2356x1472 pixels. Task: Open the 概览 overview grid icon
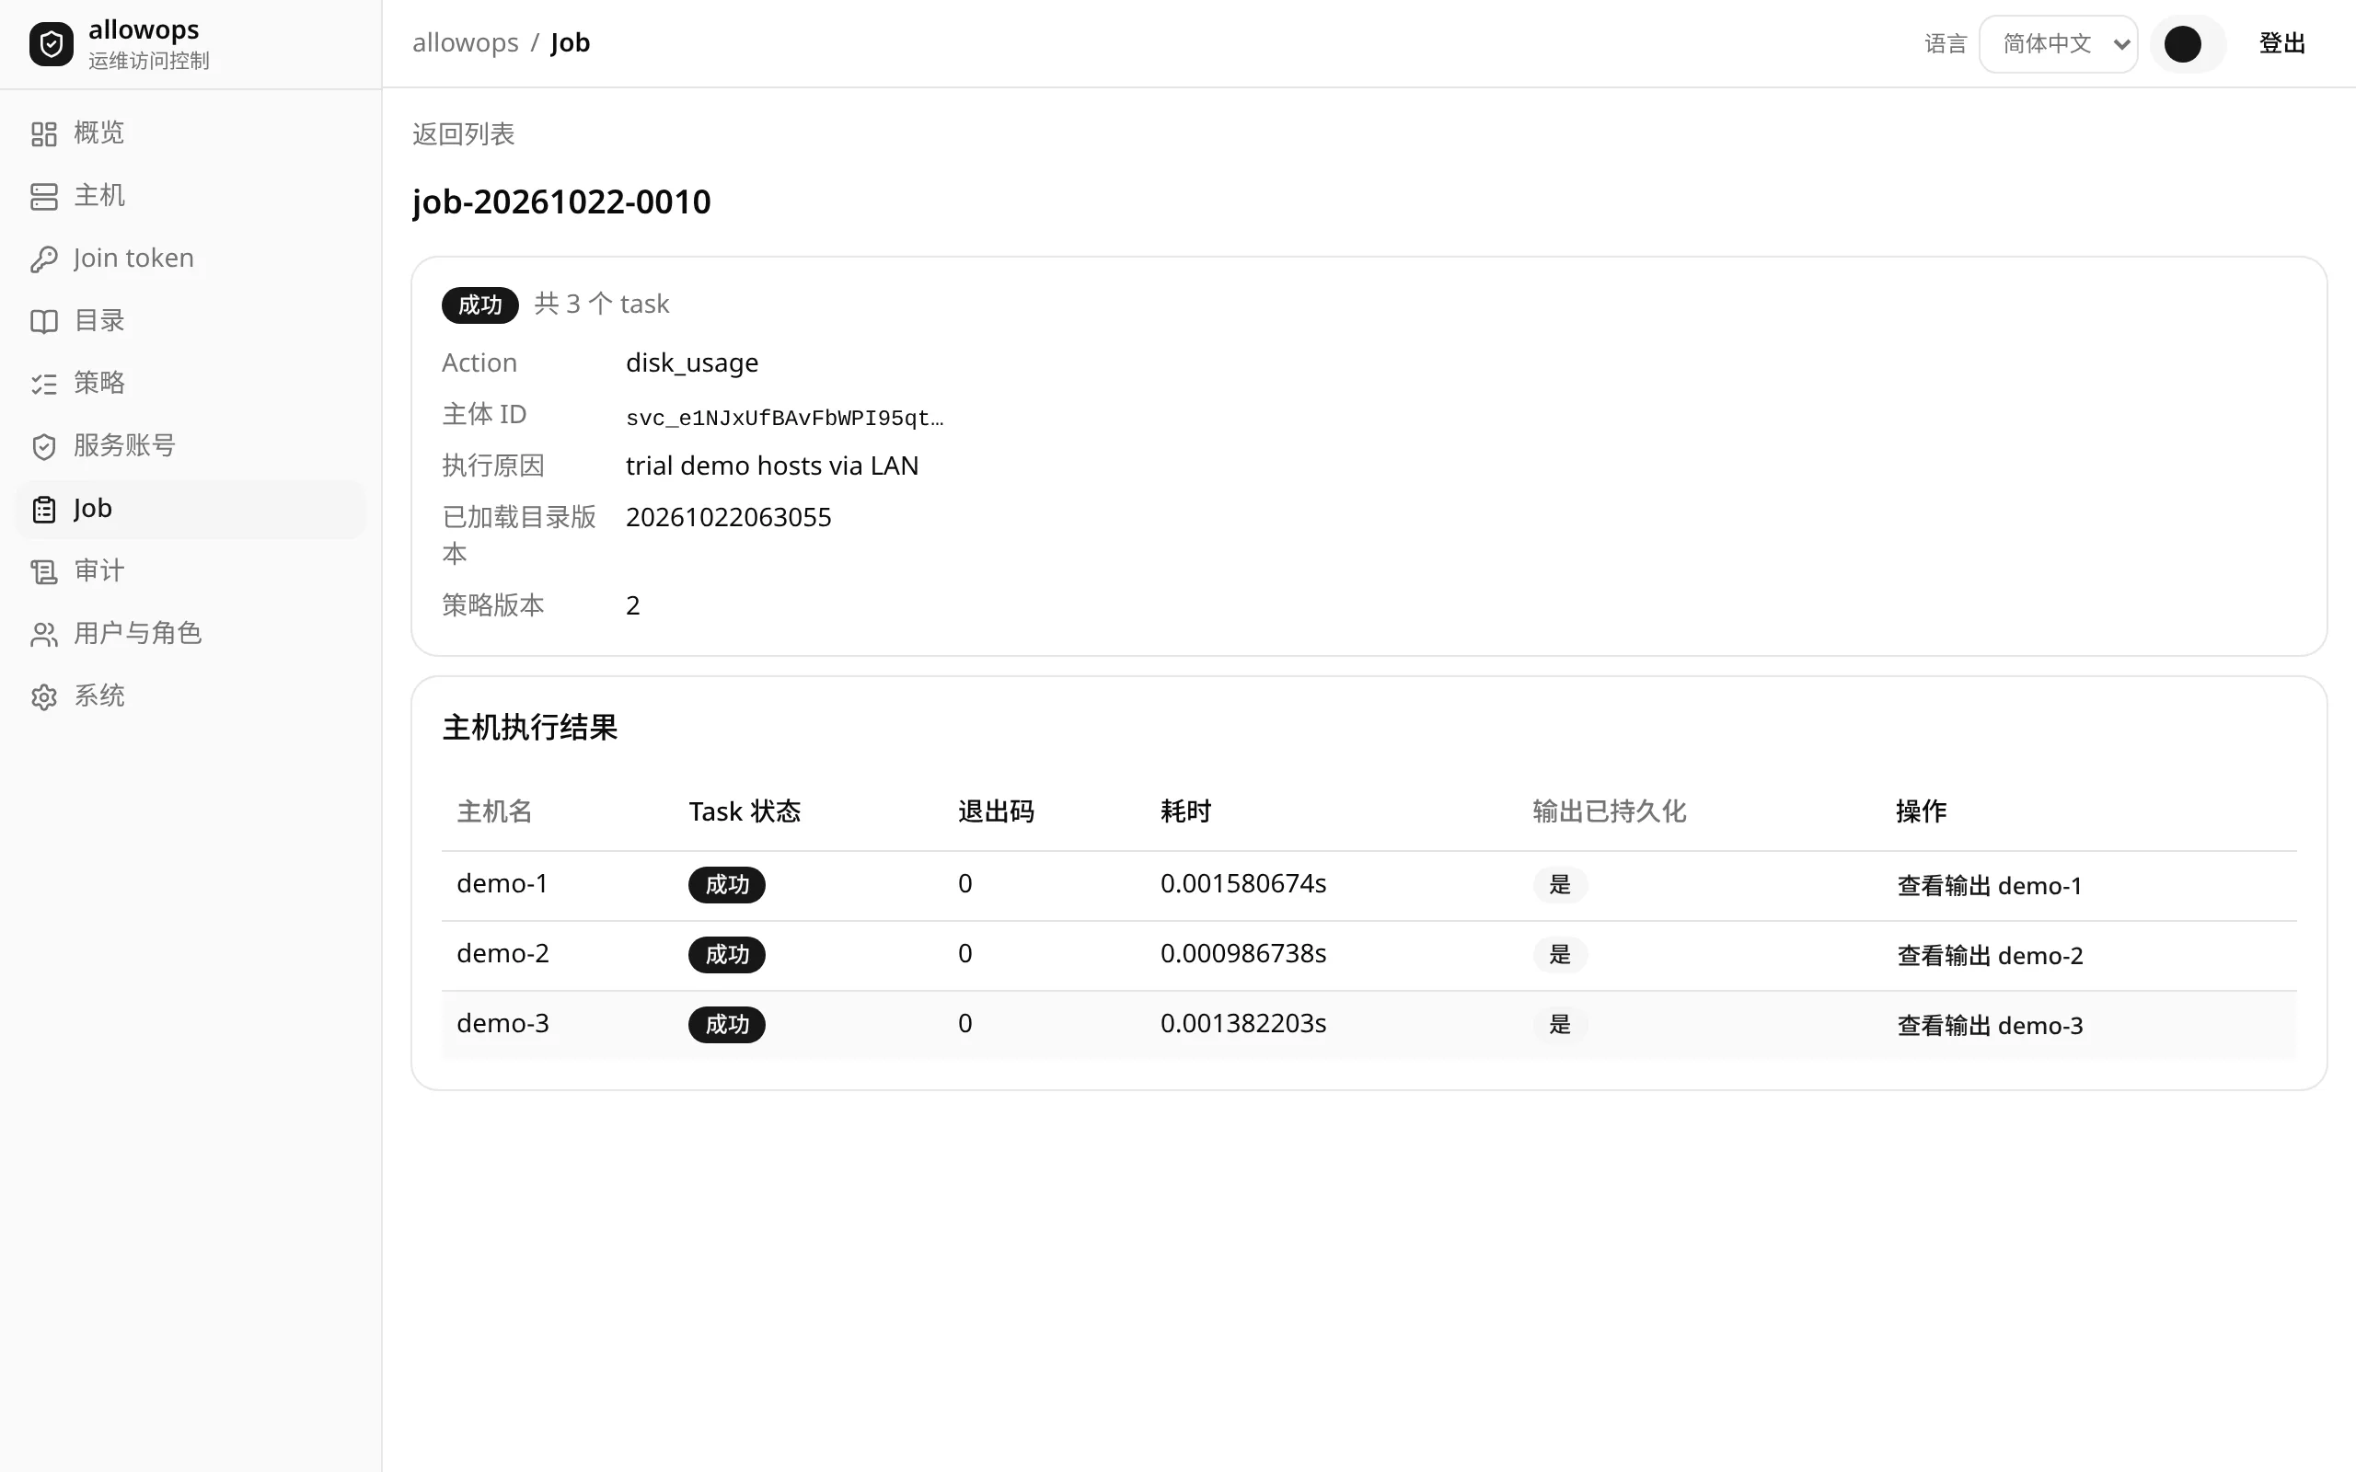tap(44, 133)
